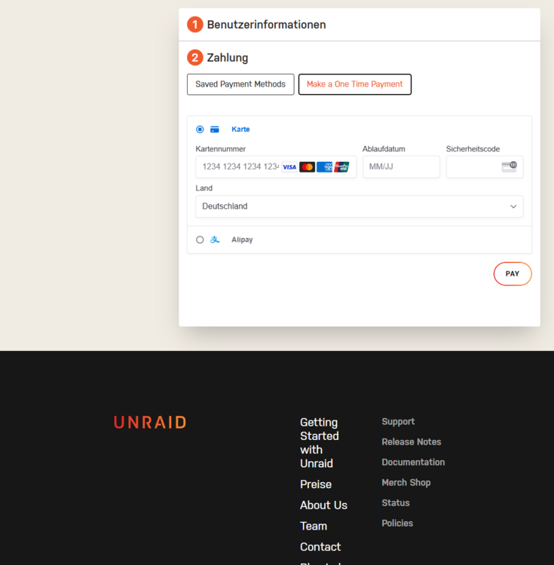Viewport: 554px width, 565px height.
Task: Click the American Express logo
Action: [324, 167]
